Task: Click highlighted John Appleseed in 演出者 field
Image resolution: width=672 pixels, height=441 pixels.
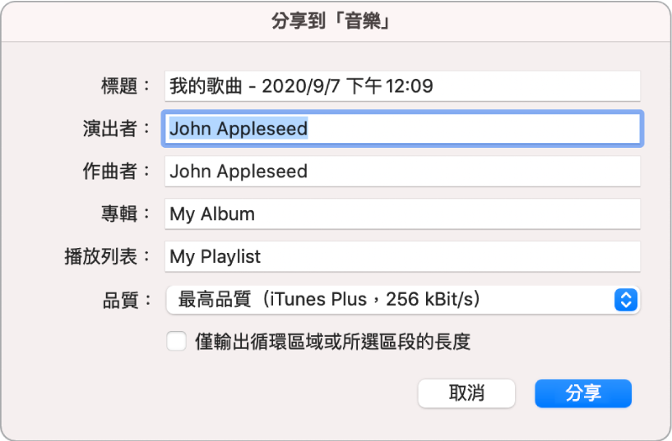Action: point(239,128)
